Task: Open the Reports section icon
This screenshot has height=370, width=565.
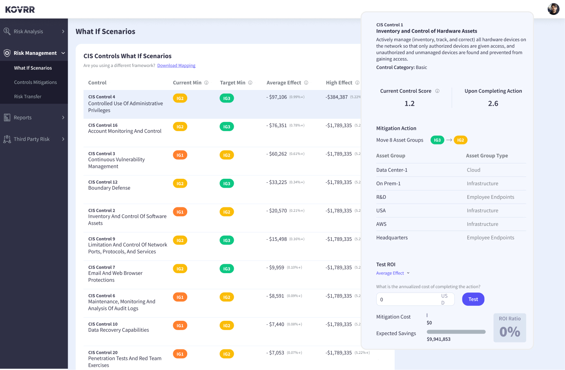Action: tap(6, 117)
